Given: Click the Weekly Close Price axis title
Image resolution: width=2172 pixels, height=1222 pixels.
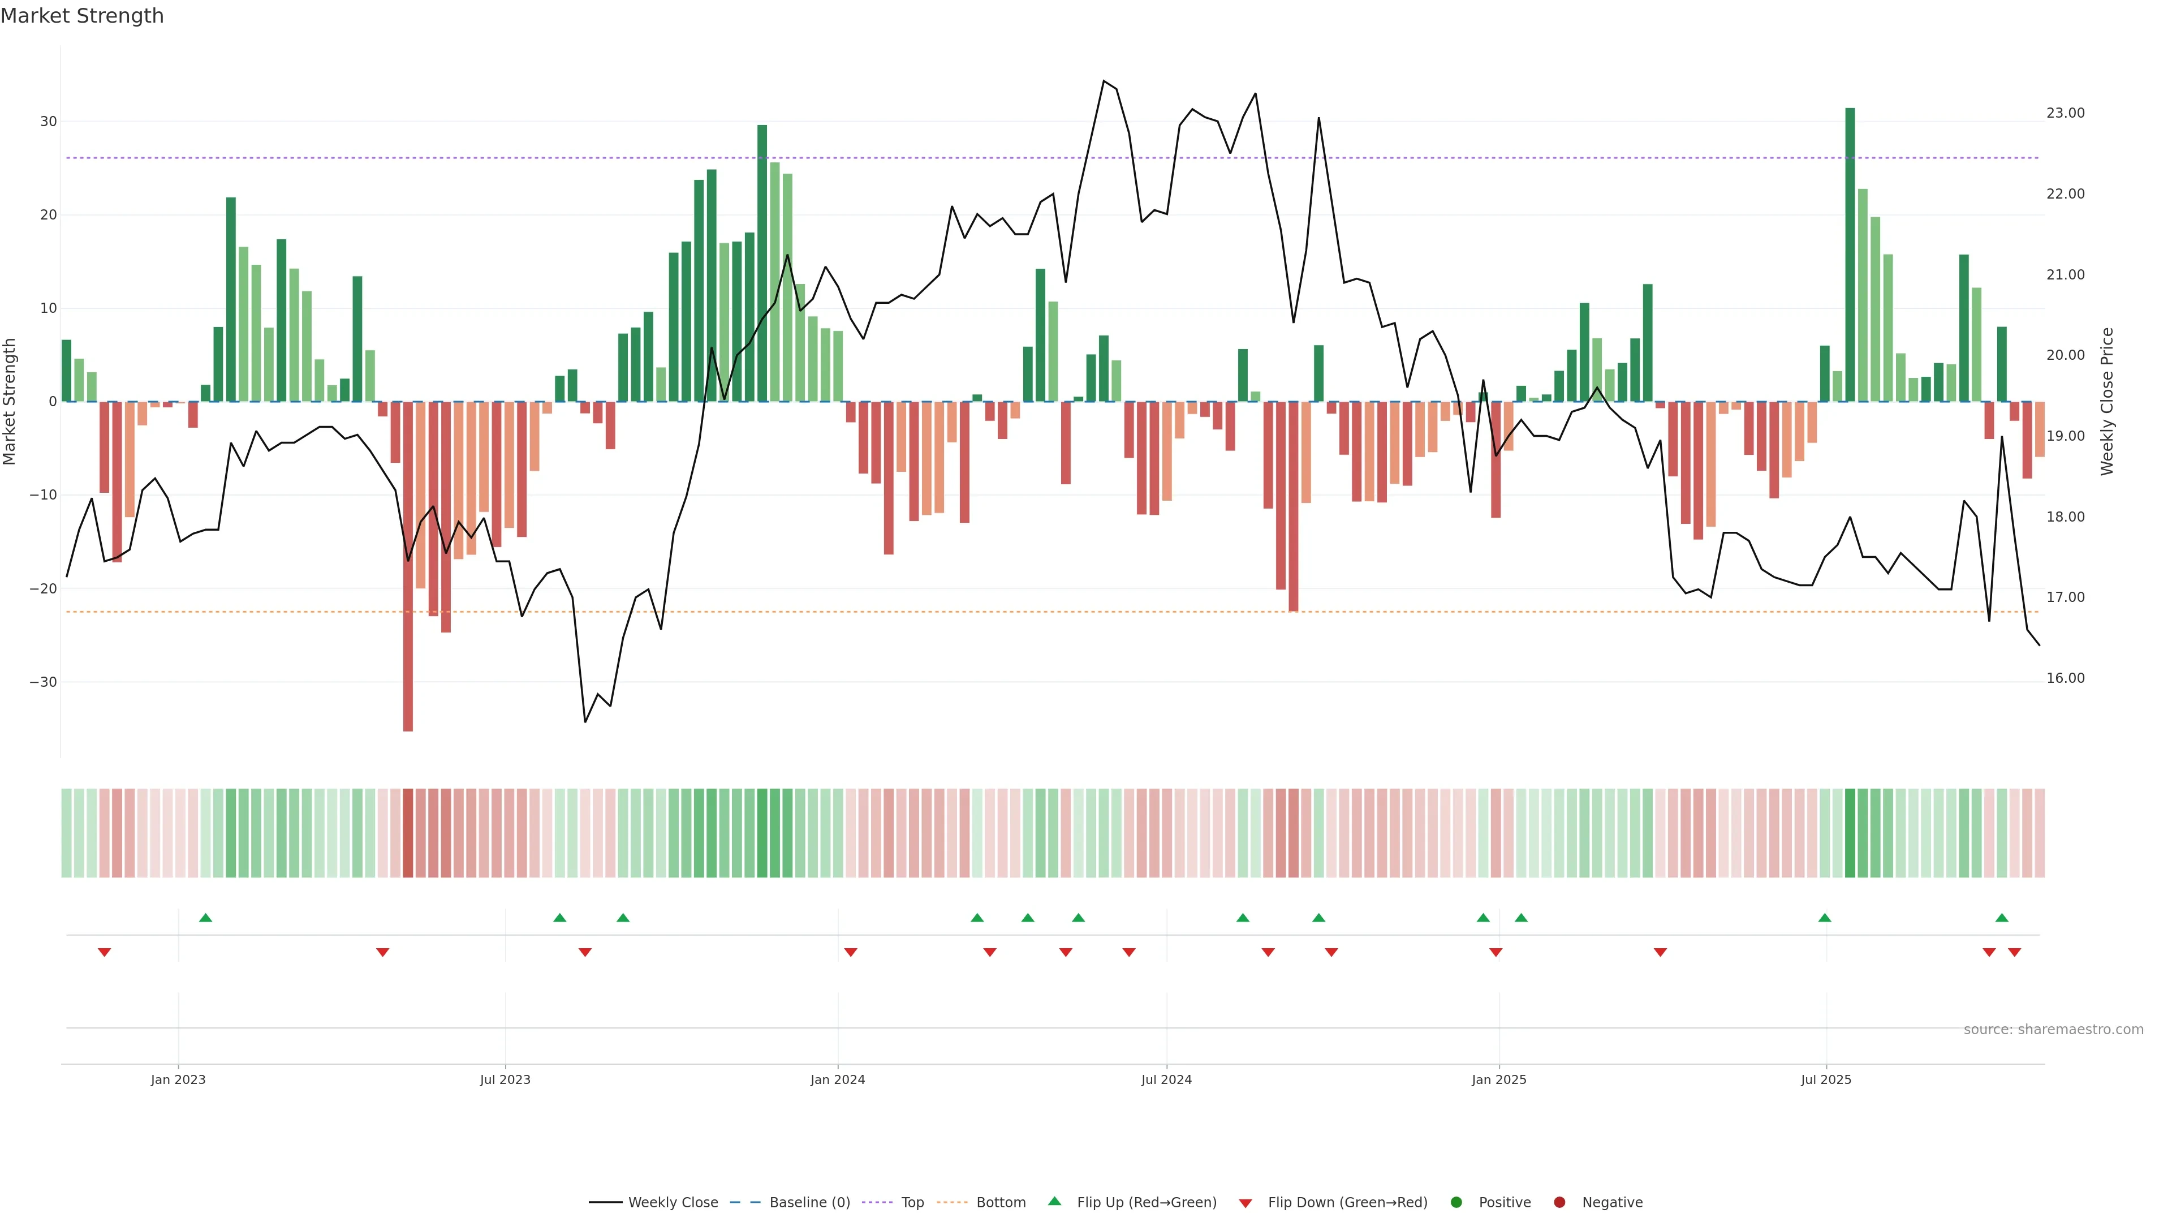Looking at the screenshot, I should click(2107, 402).
